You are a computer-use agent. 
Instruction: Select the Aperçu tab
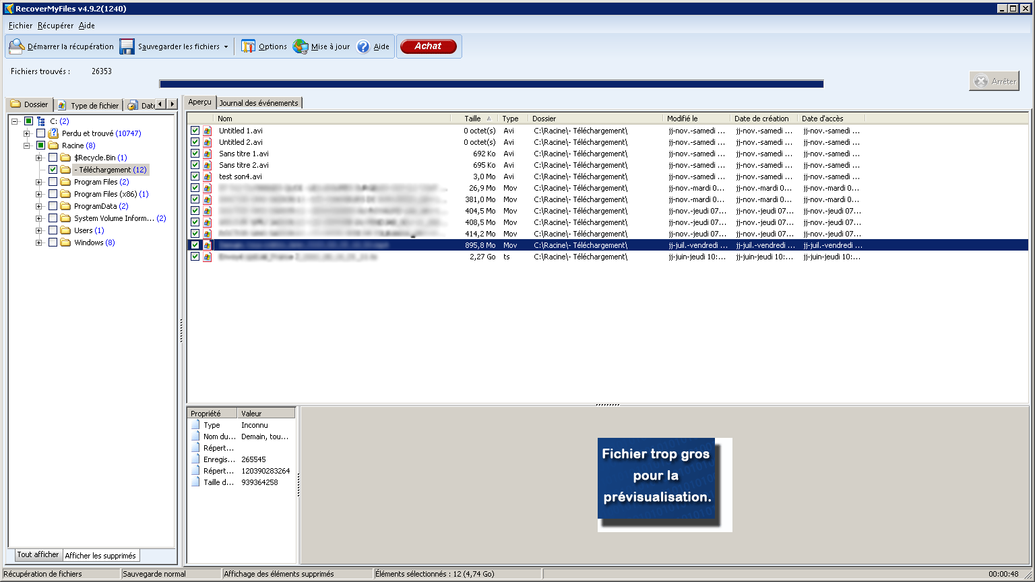[199, 102]
